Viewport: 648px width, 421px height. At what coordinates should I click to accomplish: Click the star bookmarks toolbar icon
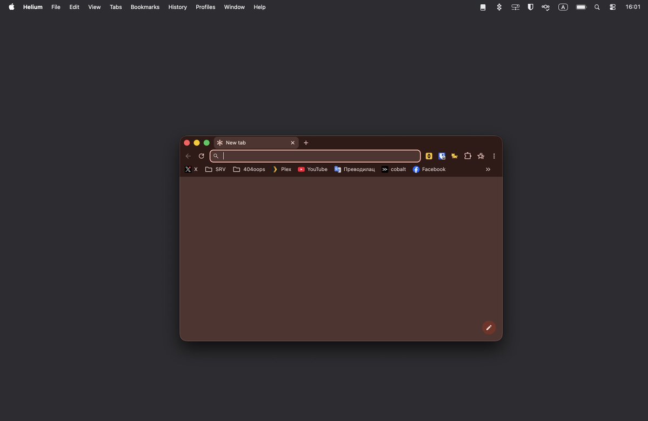(480, 156)
